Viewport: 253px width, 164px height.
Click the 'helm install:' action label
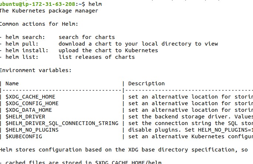click(x=27, y=50)
